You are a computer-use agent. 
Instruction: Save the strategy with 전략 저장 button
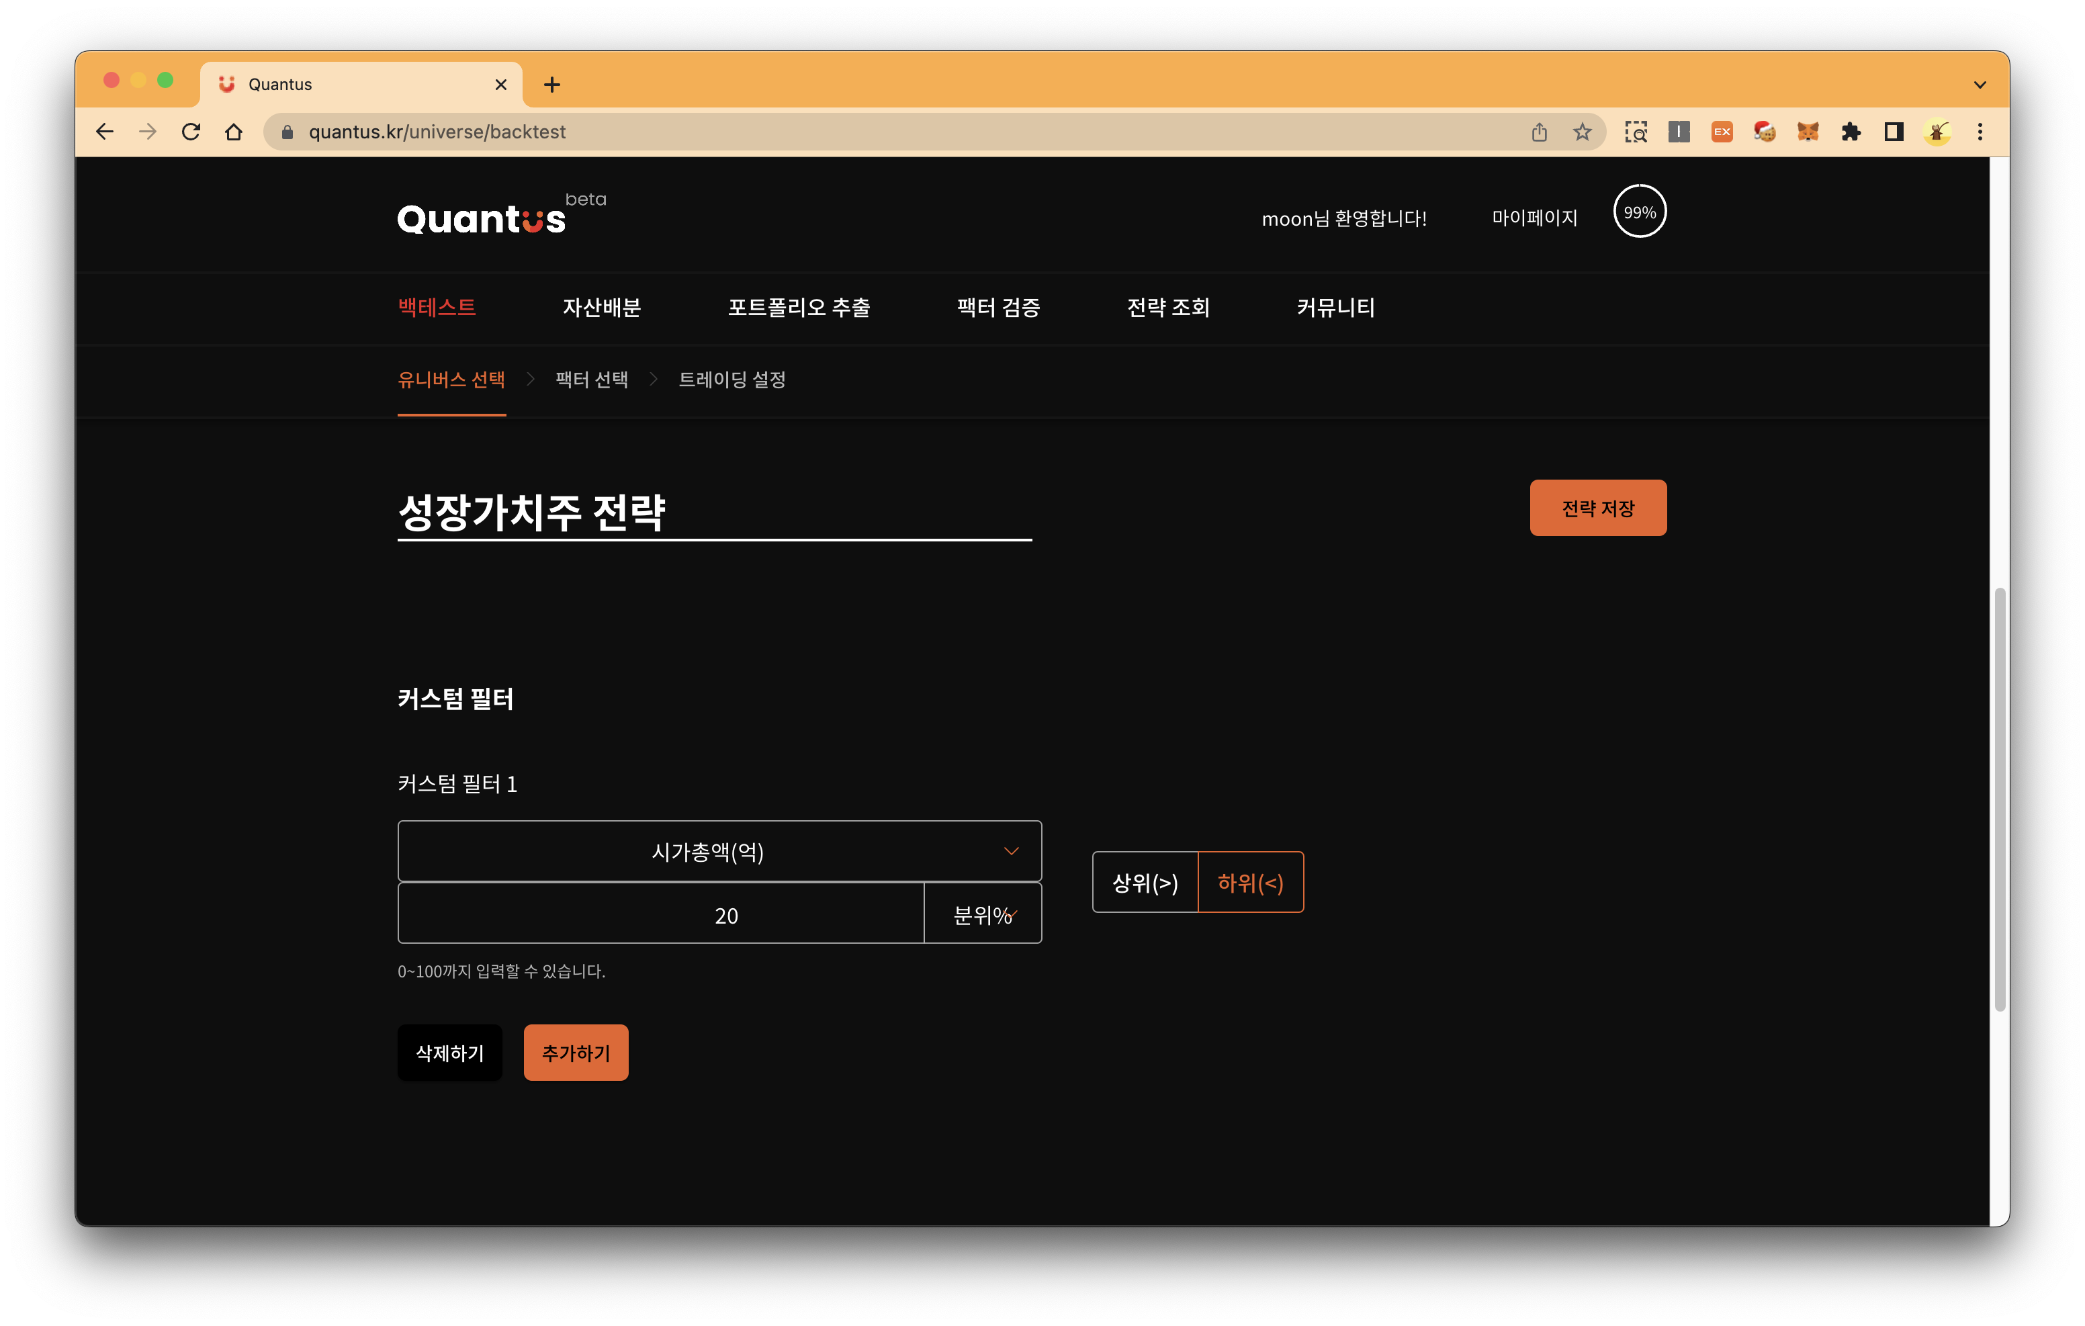coord(1597,508)
